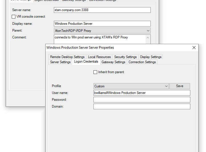Click the Comment box scroll-up arrow
The width and height of the screenshot is (206, 152).
pos(148,38)
